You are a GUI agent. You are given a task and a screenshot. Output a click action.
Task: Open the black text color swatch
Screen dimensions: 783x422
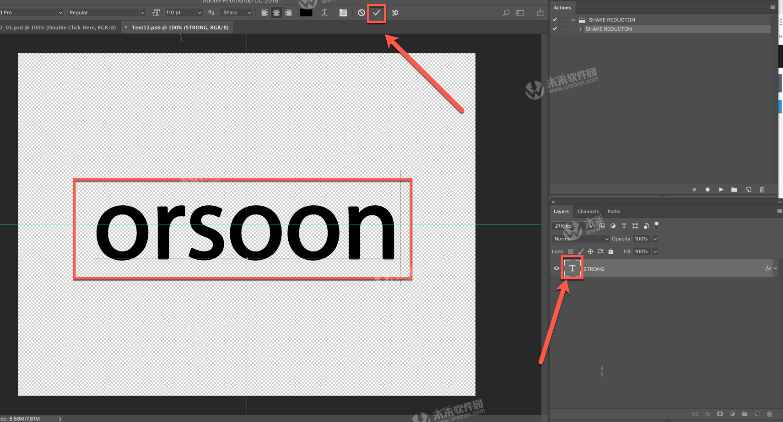(x=306, y=13)
